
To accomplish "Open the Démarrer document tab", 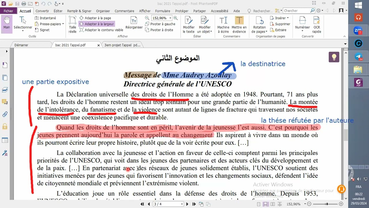I will coord(21,45).
